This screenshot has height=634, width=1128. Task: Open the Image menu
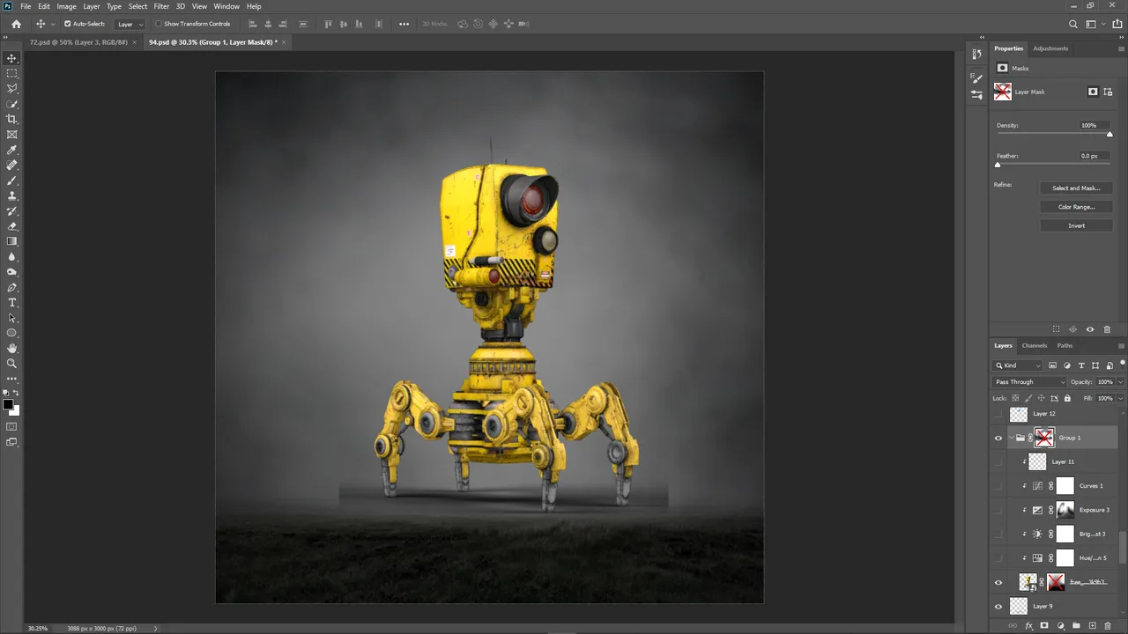[67, 6]
